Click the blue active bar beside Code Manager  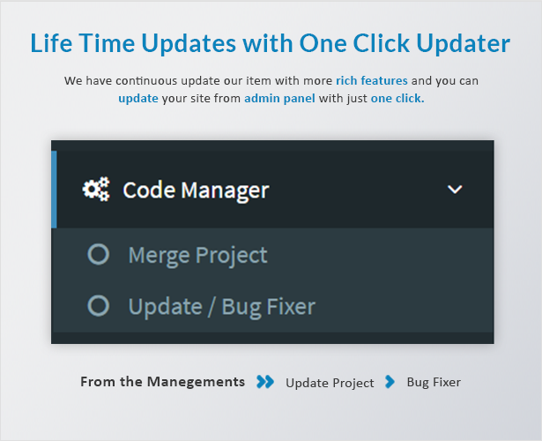(54, 190)
